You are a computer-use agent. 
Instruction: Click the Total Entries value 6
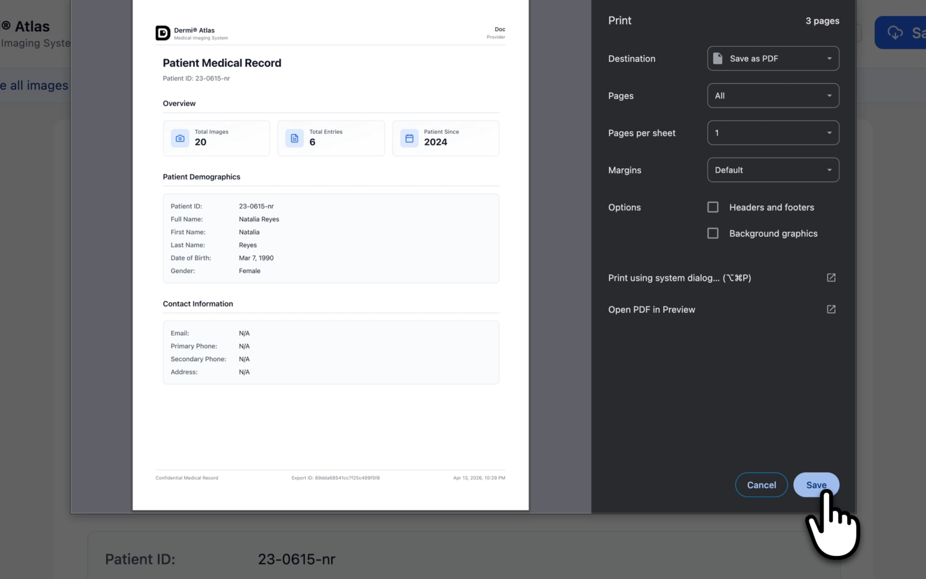point(313,142)
